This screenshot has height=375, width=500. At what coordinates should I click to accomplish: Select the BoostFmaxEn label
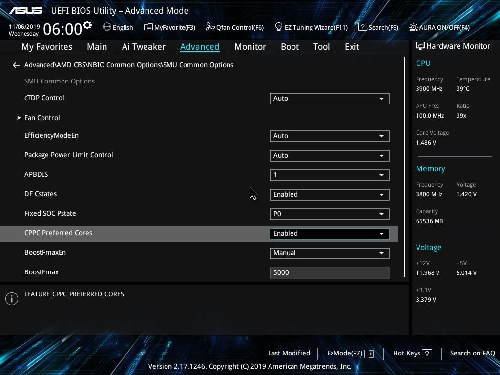(x=45, y=252)
